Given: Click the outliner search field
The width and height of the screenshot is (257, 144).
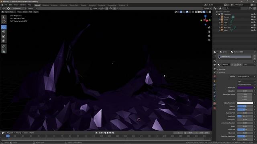Looking at the screenshot, I should (x=234, y=8).
